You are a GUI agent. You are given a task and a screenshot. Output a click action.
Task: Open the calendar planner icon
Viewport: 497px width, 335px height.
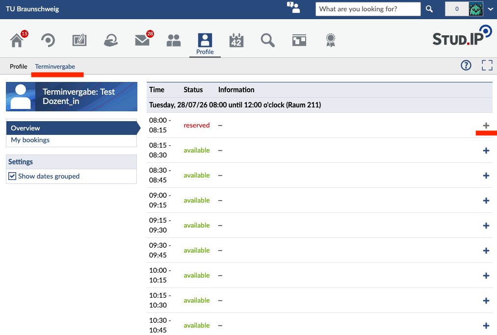(x=236, y=40)
